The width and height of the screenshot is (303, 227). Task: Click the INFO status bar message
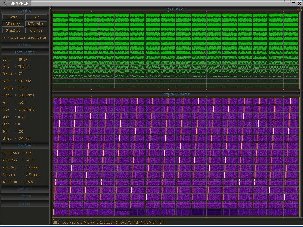tap(109, 222)
